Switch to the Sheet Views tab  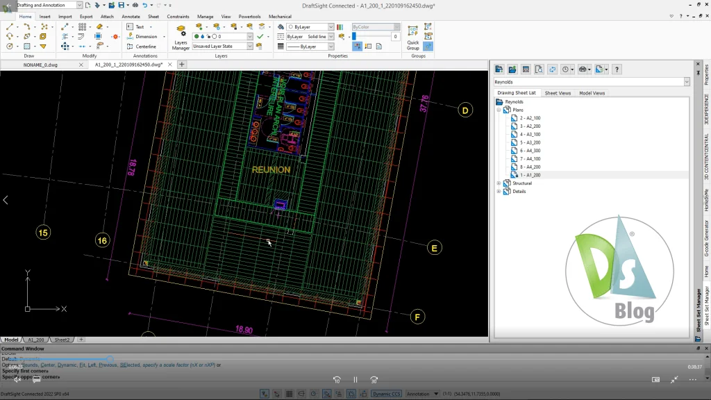[558, 93]
